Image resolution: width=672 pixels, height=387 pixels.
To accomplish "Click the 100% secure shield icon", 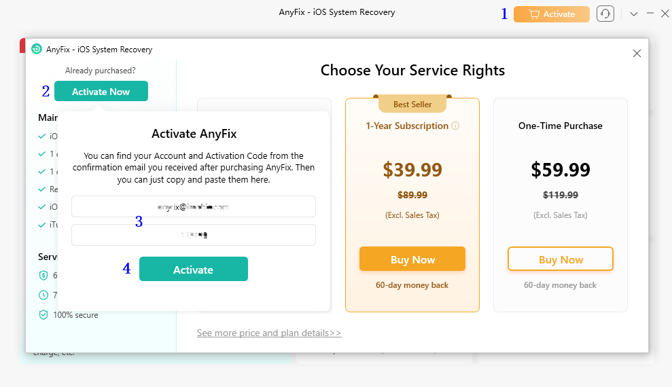I will click(43, 315).
